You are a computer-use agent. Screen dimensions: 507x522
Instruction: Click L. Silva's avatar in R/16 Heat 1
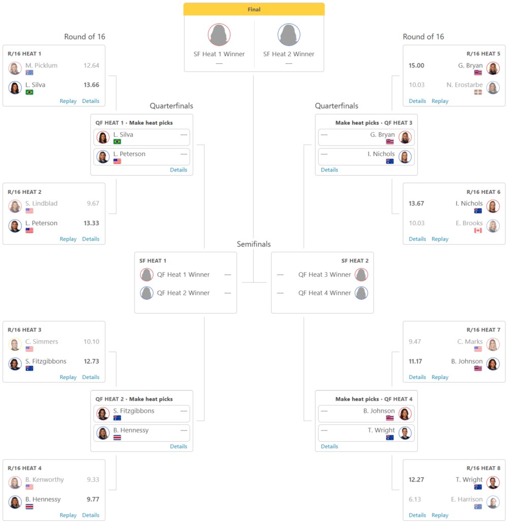15,88
